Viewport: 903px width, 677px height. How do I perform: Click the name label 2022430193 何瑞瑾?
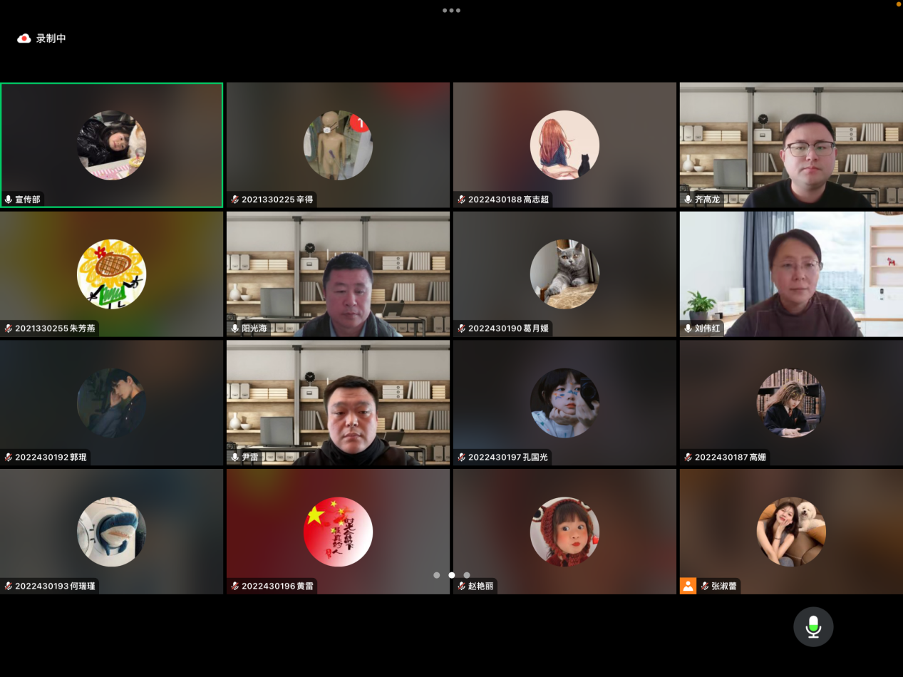coord(55,586)
